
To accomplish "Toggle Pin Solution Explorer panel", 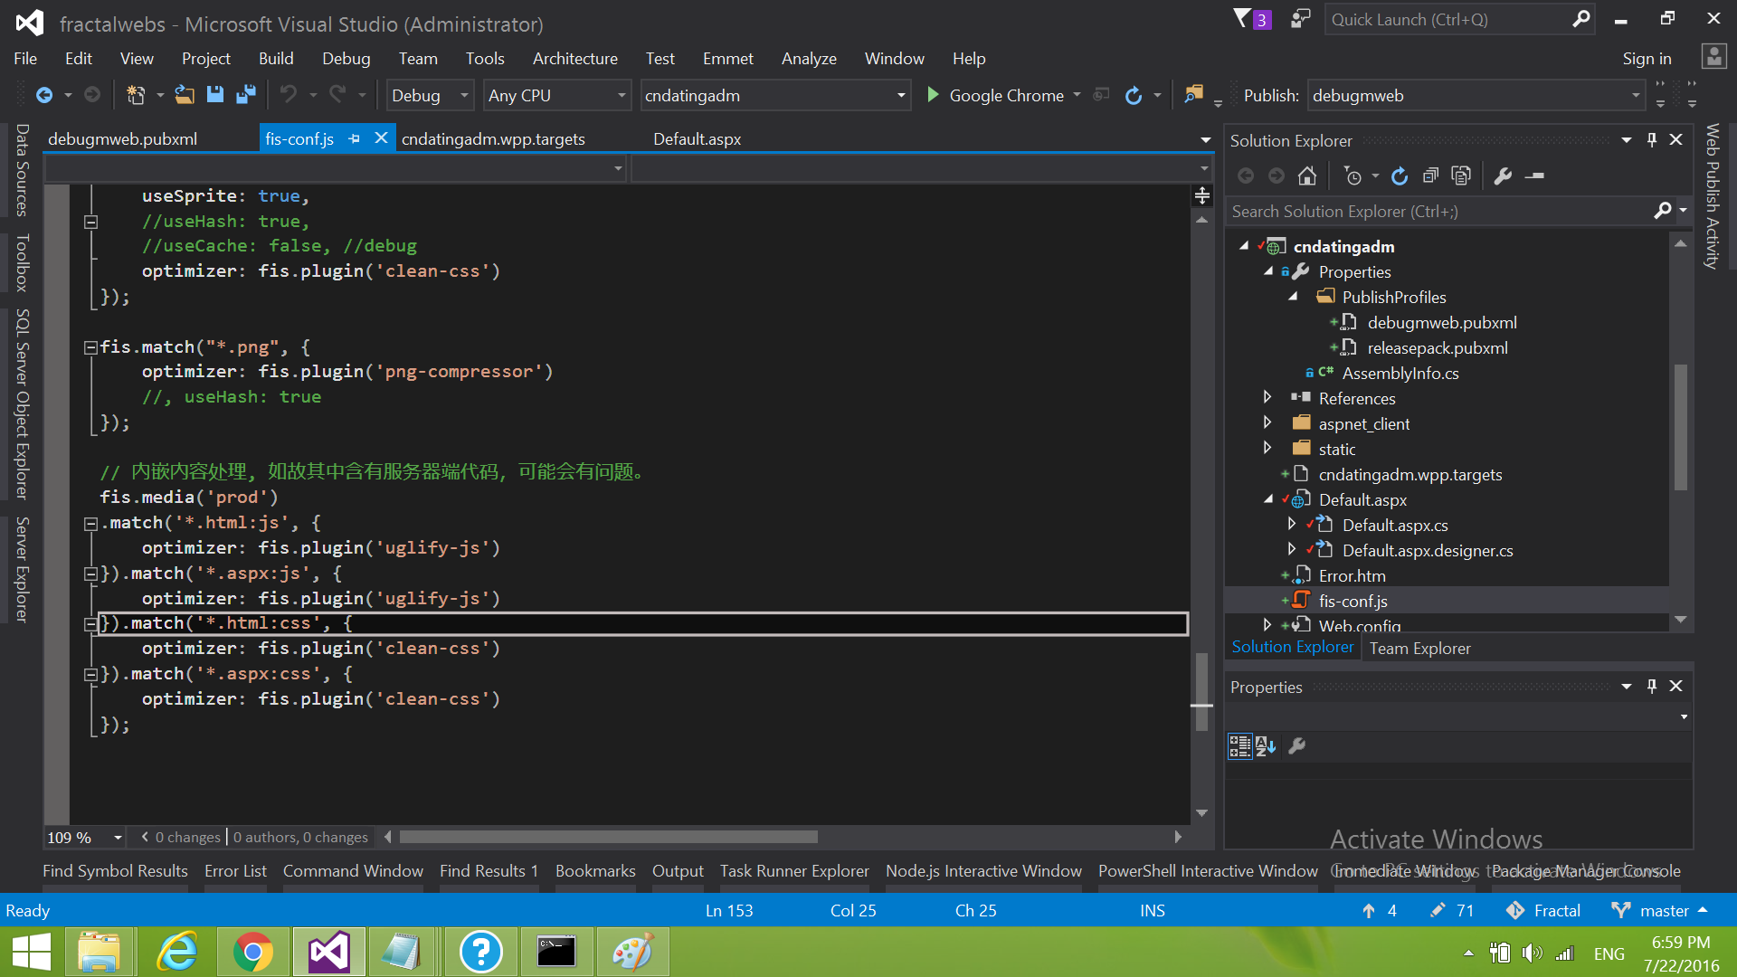I will tap(1652, 139).
